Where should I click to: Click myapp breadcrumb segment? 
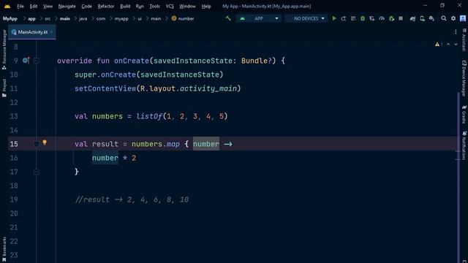121,18
